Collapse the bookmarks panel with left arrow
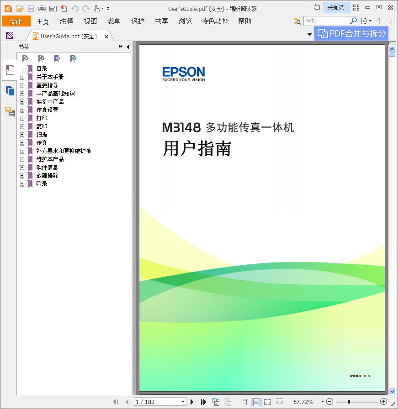 coord(127,47)
